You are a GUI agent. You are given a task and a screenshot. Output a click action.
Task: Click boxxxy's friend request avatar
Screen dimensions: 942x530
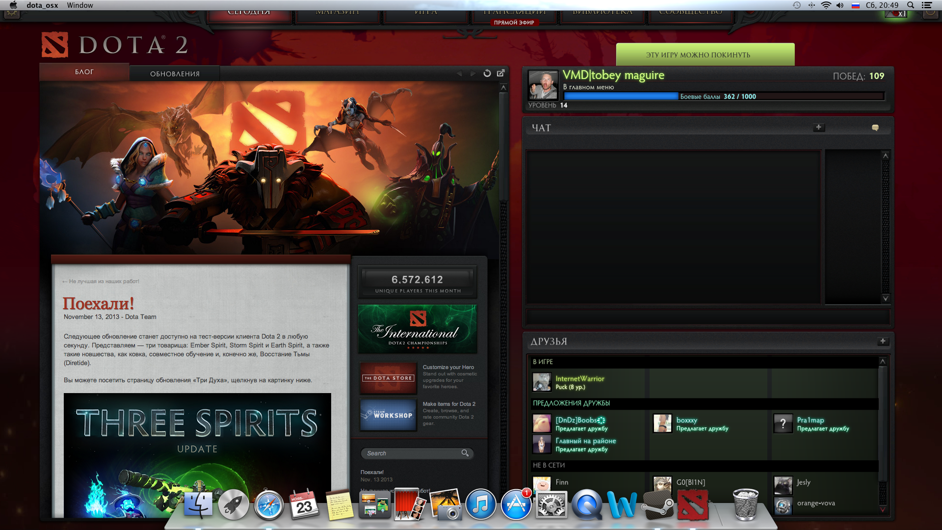tap(662, 424)
